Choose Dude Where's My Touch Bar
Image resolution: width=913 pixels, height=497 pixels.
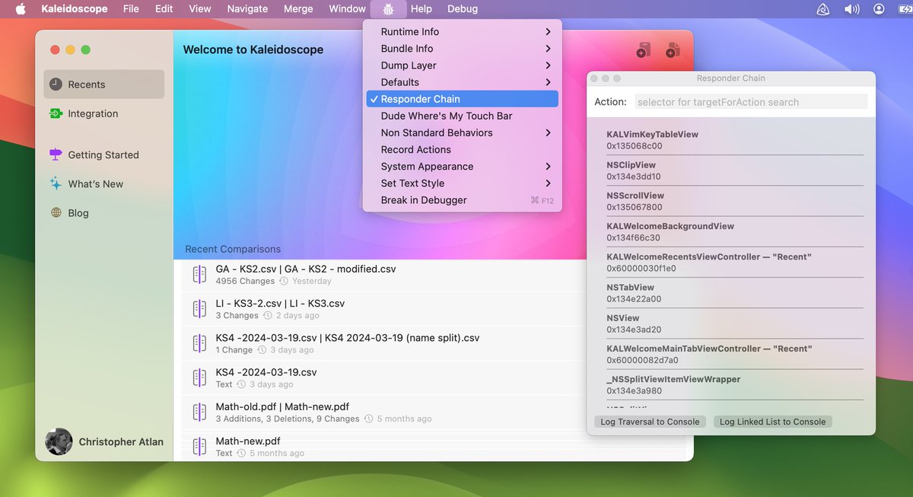point(462,116)
